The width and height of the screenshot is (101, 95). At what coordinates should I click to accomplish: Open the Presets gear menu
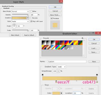[83, 38]
